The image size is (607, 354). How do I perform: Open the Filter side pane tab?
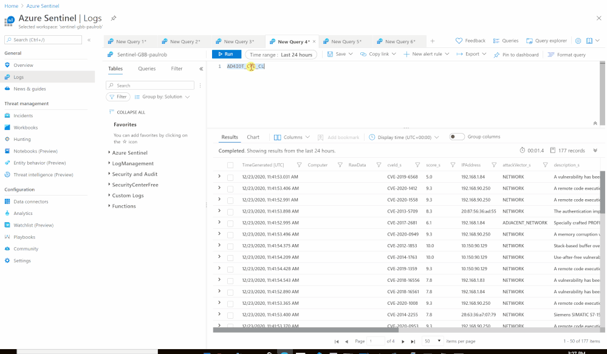tap(177, 69)
